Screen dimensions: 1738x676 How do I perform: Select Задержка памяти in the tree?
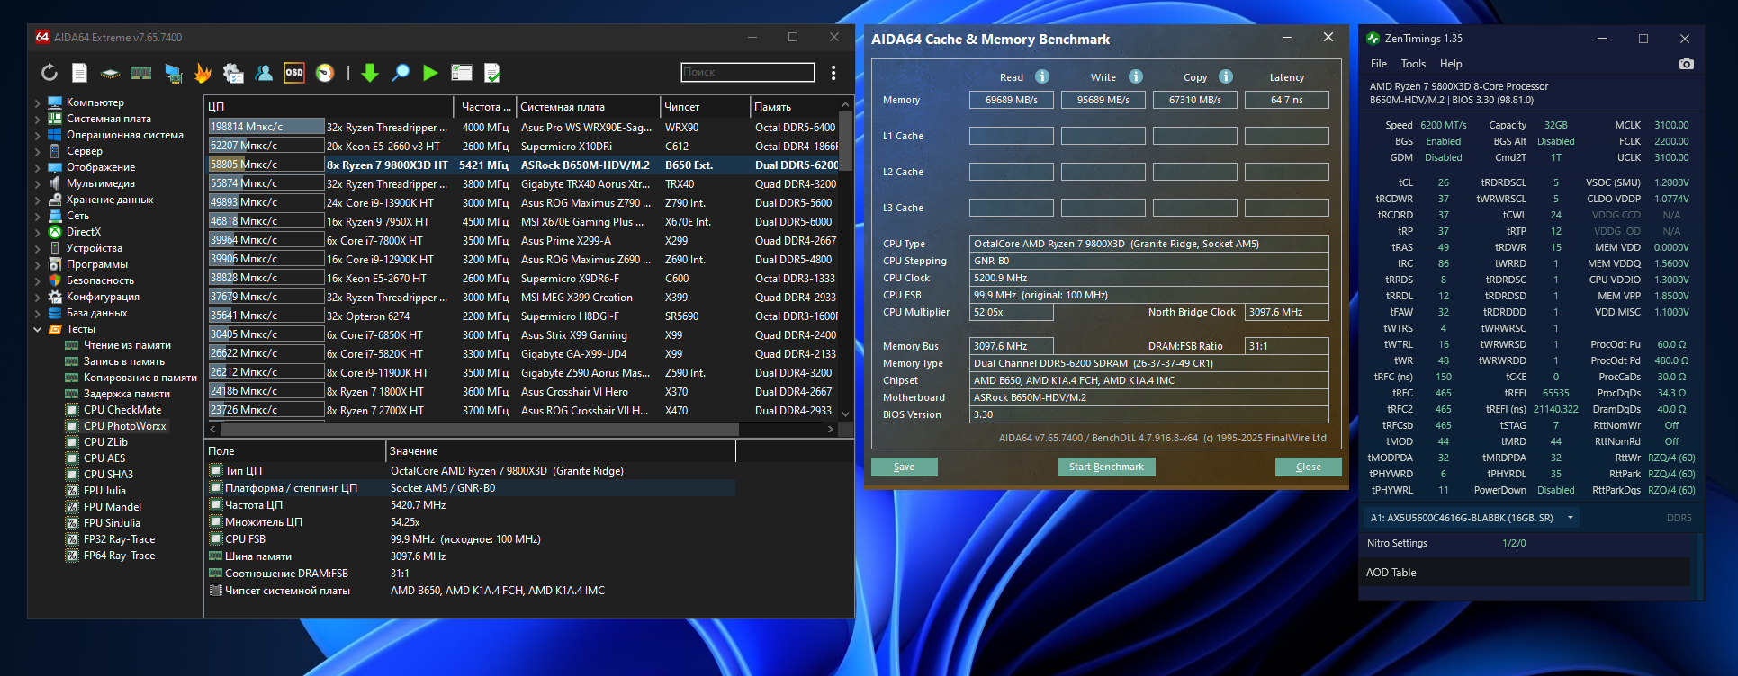click(x=127, y=394)
